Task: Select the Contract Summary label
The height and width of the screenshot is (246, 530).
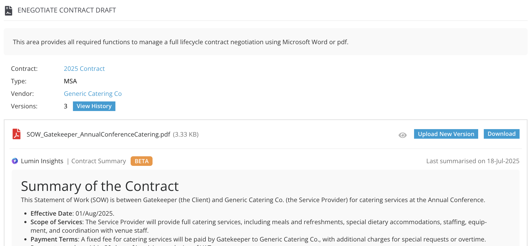Action: click(99, 161)
